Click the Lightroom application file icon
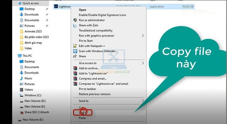 [56, 6]
